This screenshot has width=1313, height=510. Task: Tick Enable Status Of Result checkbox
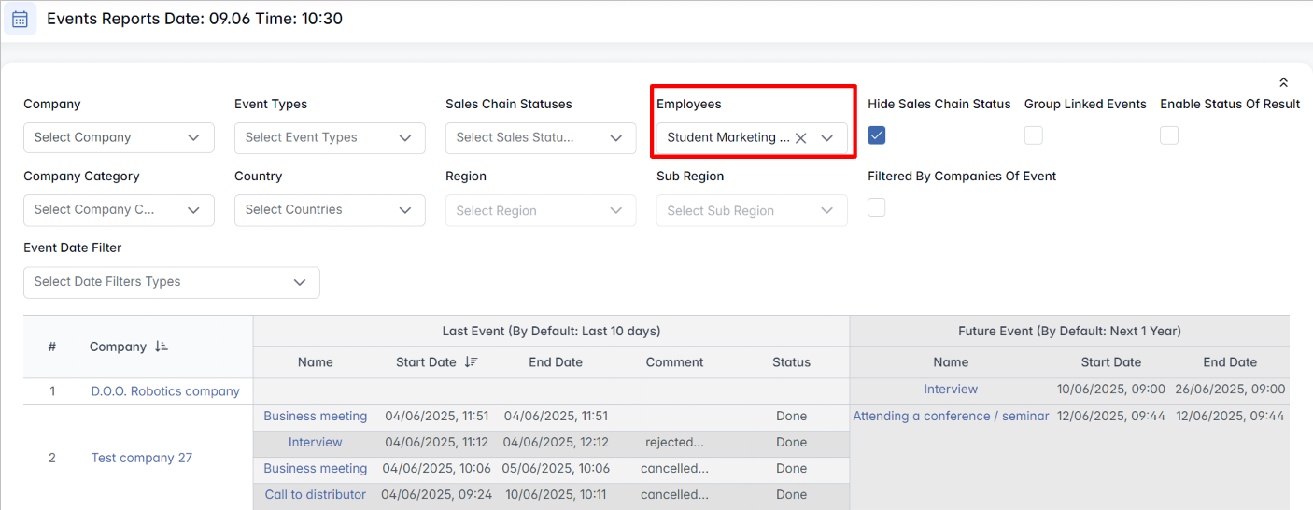pos(1169,135)
